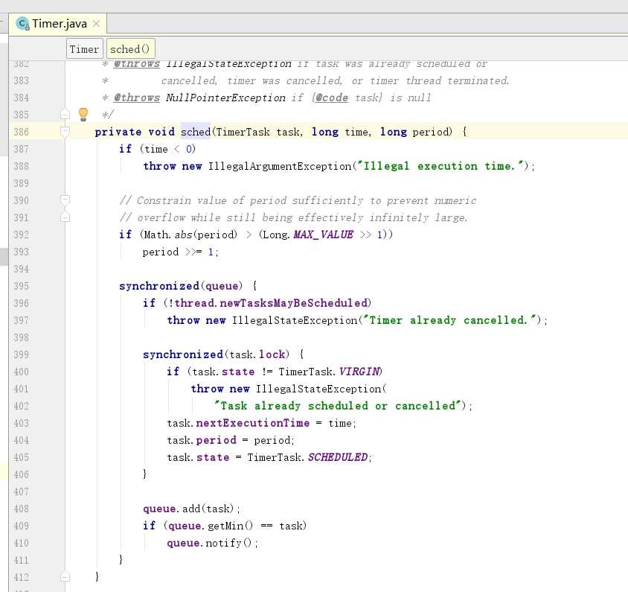Screen dimensions: 628x592
Task: Click synchronized(task.lock) on line 399
Action: [216, 354]
